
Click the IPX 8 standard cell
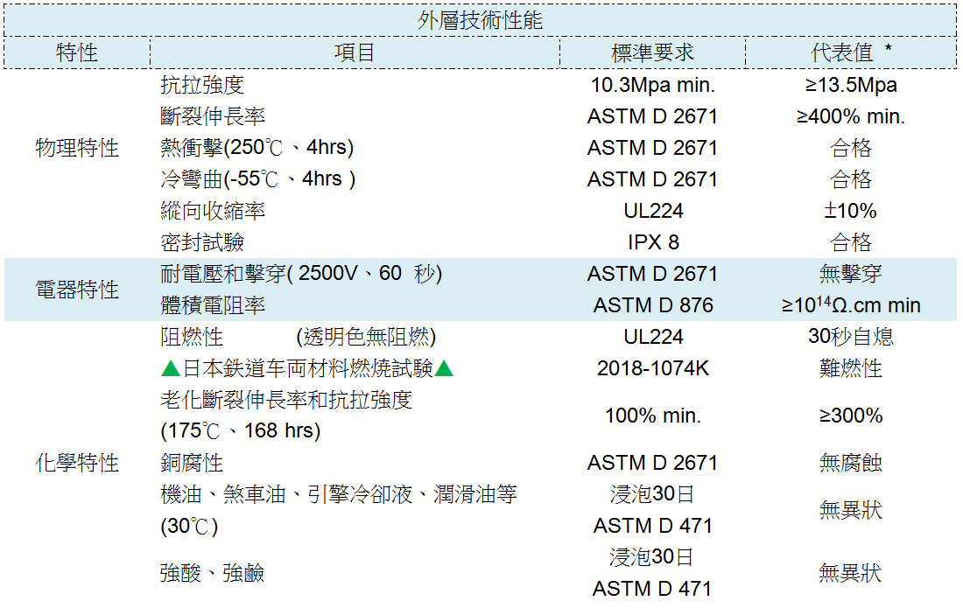point(652,242)
